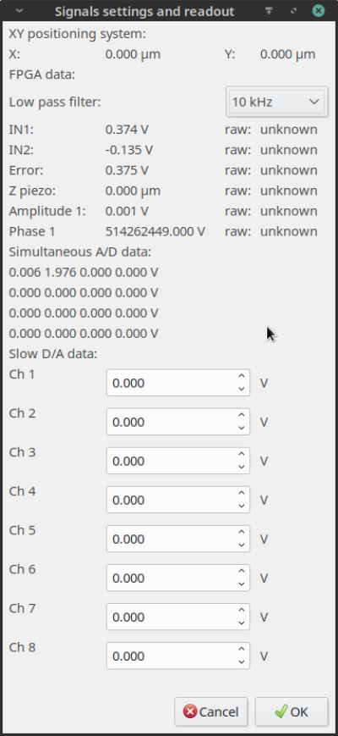Decrease the Ch 7 voltage with down arrow
Image resolution: width=338 pixels, height=736 pixels.
(x=241, y=623)
